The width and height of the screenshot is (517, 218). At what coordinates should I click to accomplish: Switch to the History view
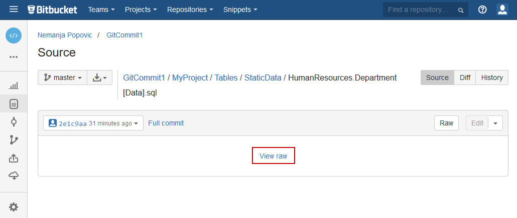tap(491, 77)
